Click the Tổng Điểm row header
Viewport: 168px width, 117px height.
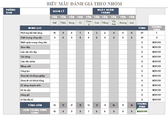tap(35, 105)
